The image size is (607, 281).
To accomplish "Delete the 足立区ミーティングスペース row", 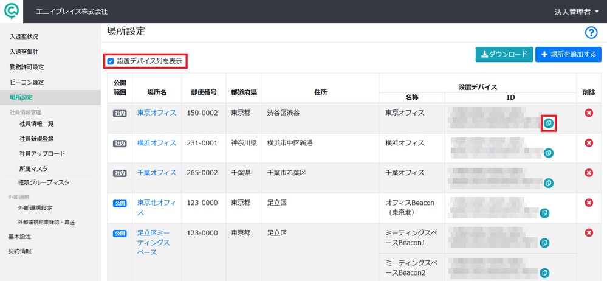I will 589,232.
